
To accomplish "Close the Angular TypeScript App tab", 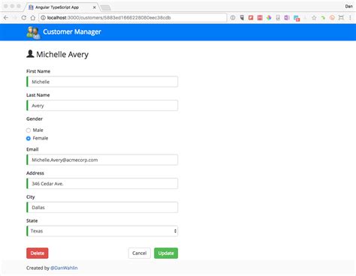I will coord(95,7).
